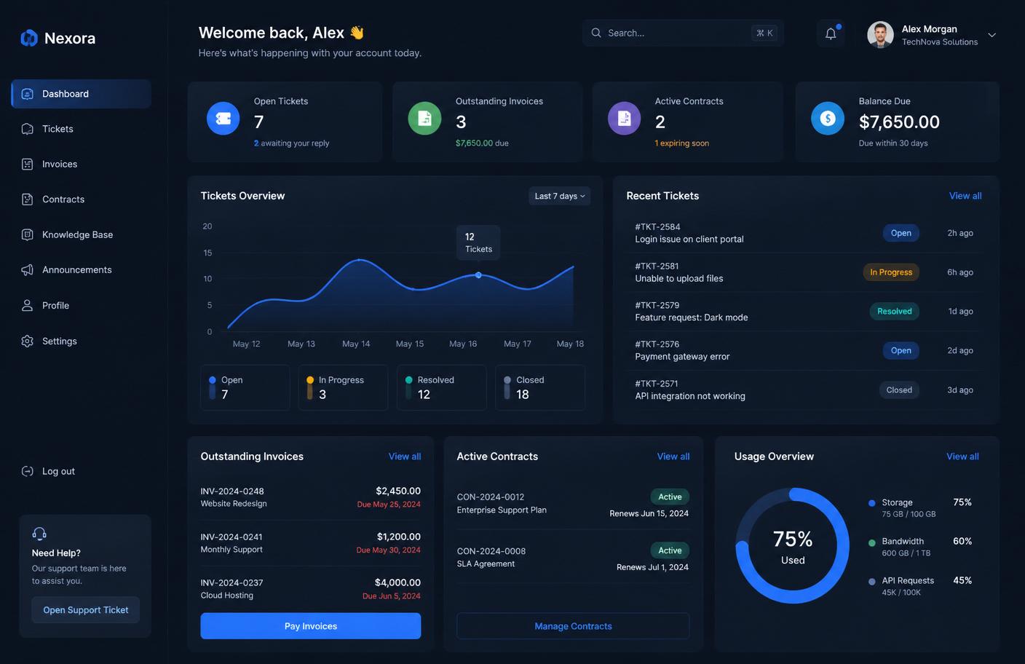Click the Manage Contracts button

point(573,626)
